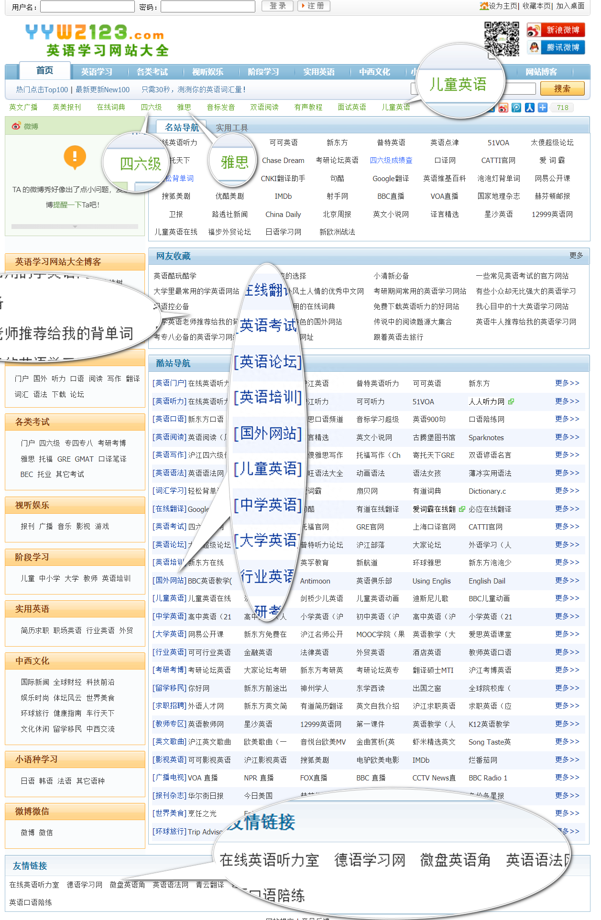Click the 微信 link under 微博微信
Image resolution: width=601 pixels, height=920 pixels.
46,833
